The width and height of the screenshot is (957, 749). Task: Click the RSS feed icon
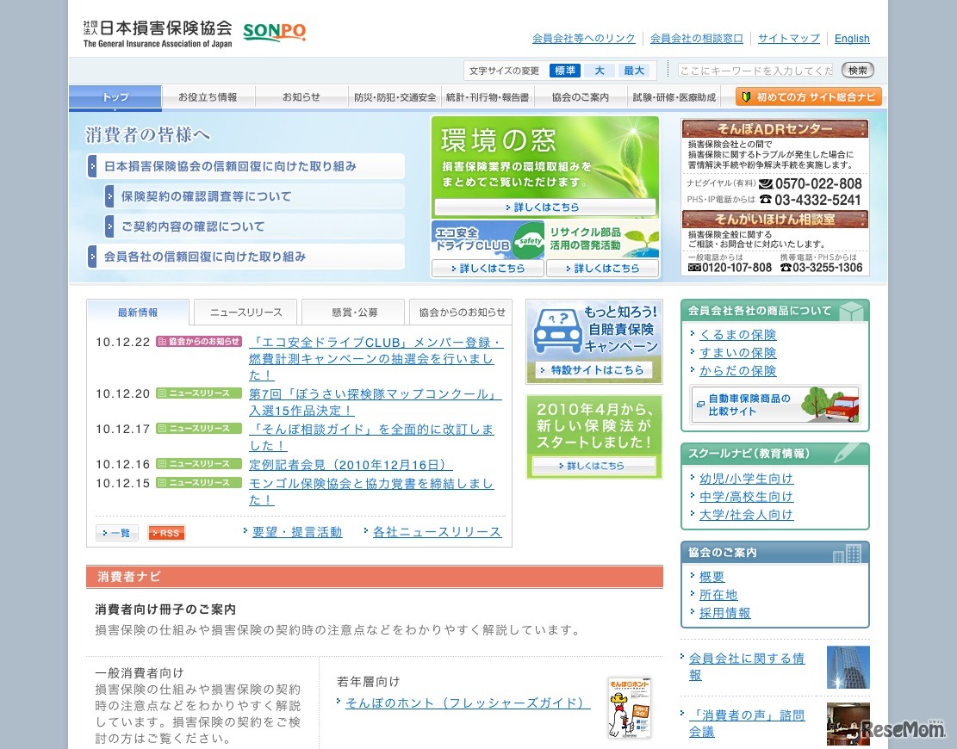click(x=165, y=533)
